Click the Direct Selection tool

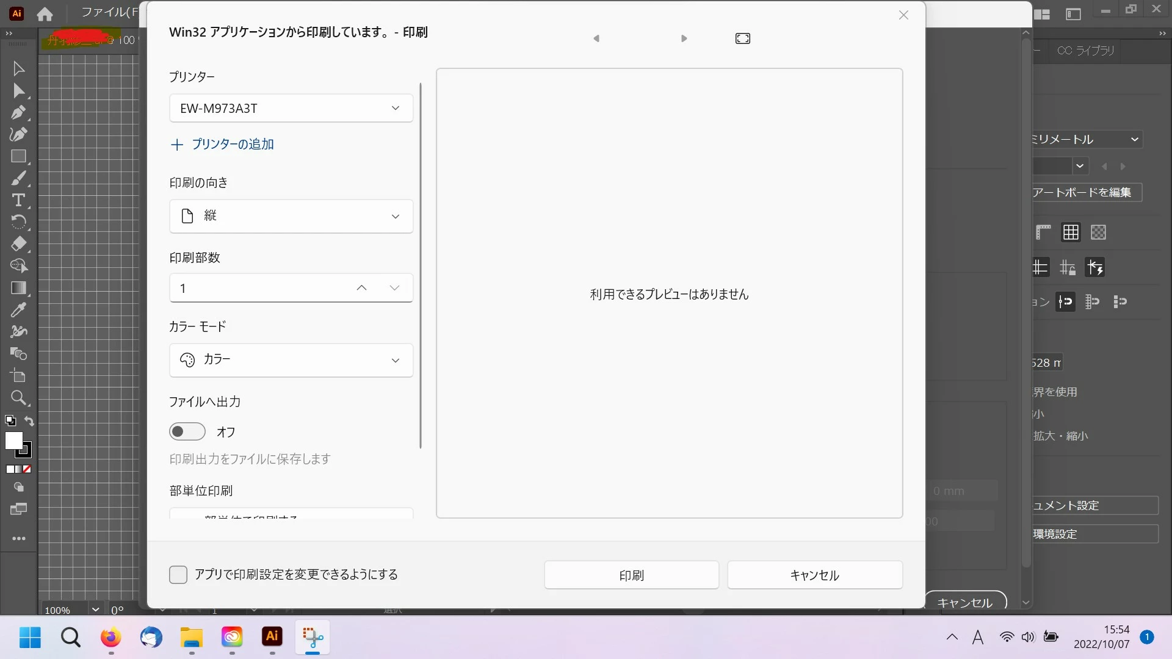tap(18, 90)
